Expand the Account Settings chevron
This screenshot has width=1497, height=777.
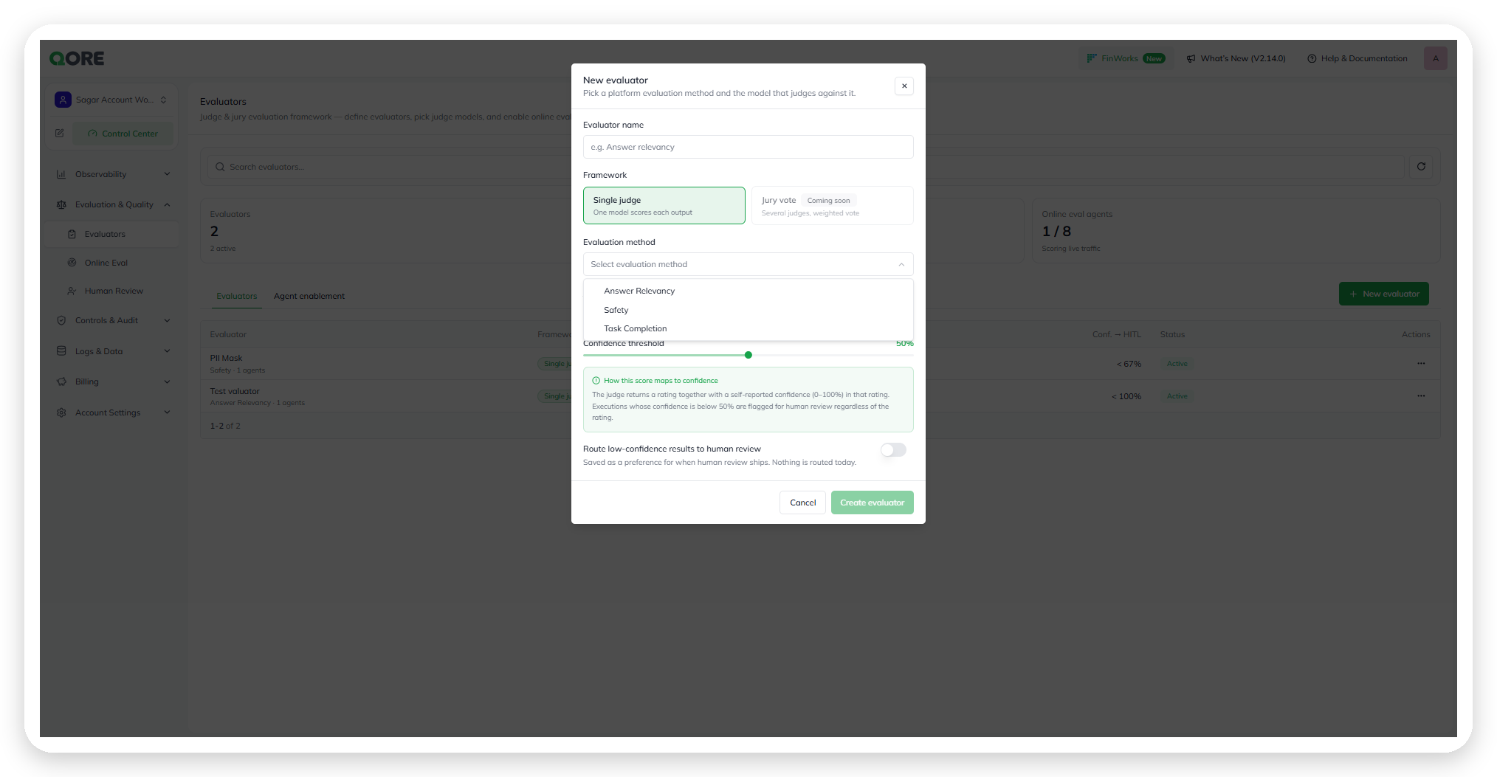click(x=167, y=412)
